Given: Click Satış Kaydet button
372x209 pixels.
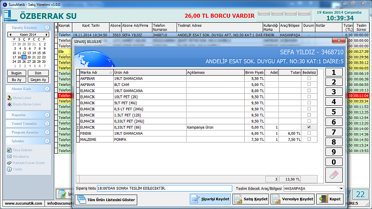Looking at the screenshot, I should coord(250,199).
